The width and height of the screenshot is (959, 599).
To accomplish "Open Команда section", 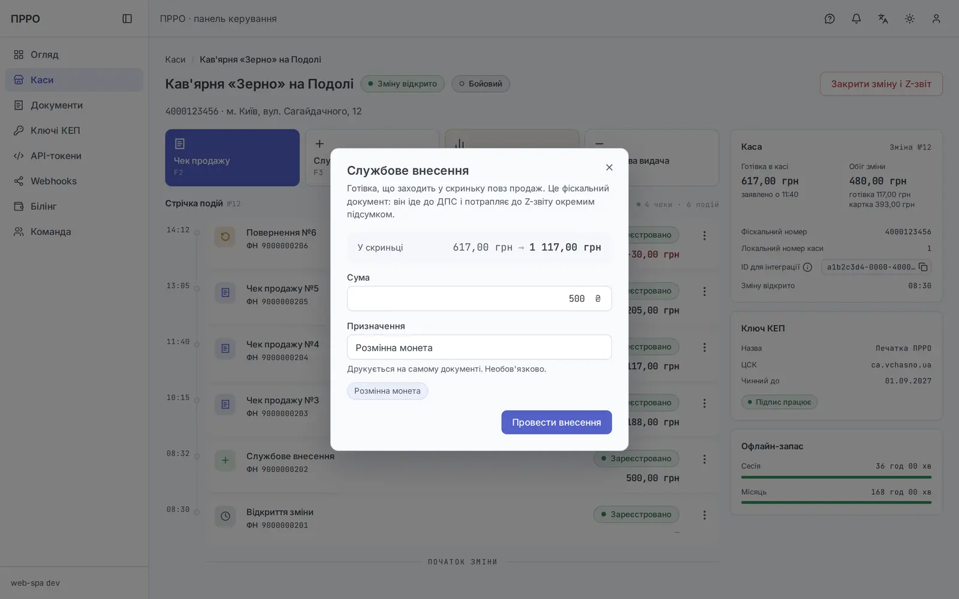I will pyautogui.click(x=74, y=232).
